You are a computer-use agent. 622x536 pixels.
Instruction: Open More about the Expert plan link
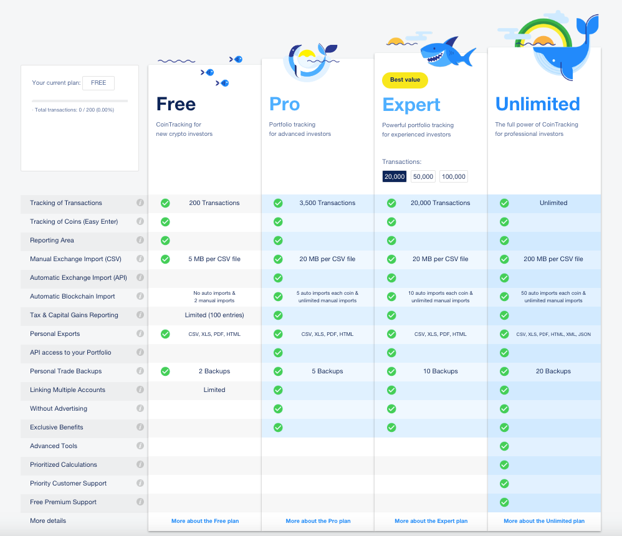431,521
